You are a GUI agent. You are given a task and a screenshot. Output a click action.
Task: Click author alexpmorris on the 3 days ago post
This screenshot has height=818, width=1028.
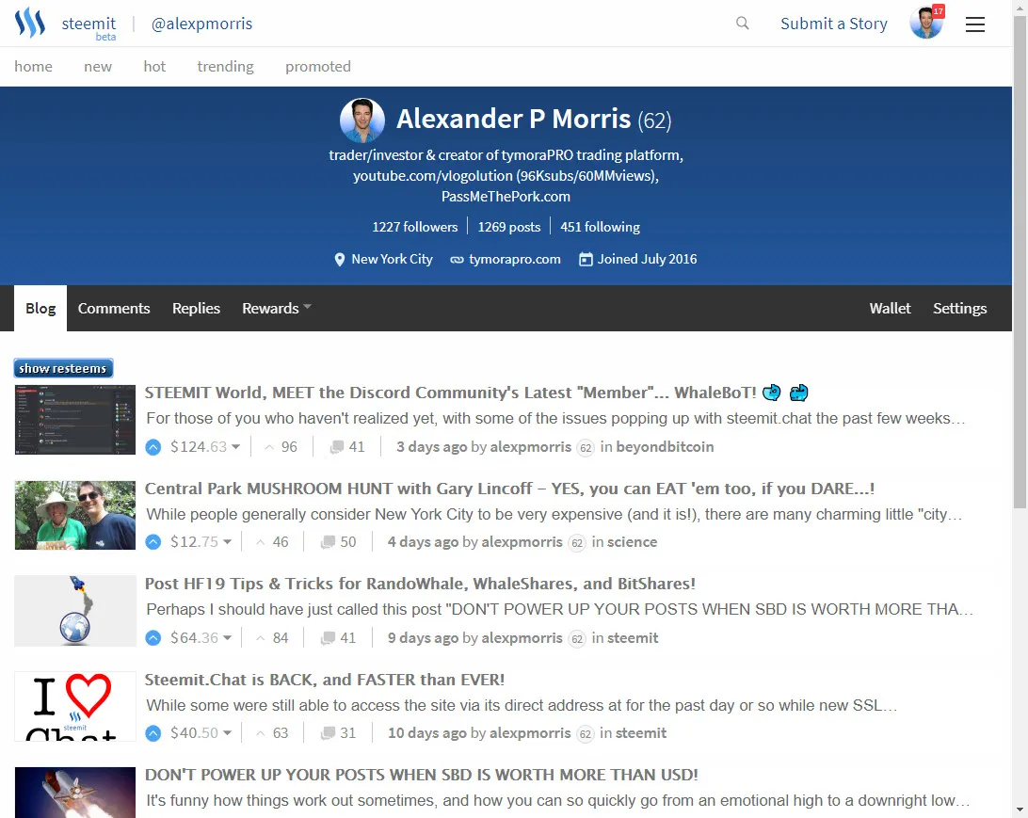(530, 447)
